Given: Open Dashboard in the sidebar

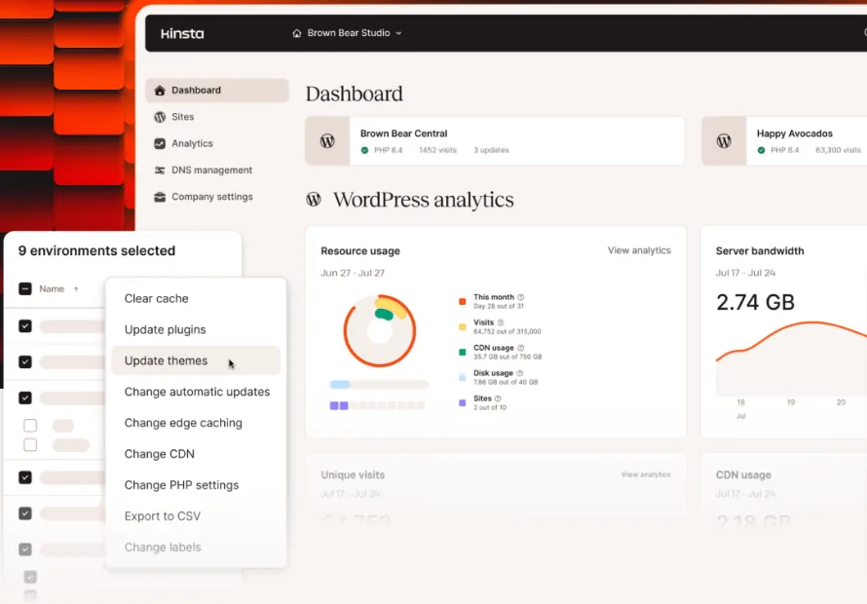Looking at the screenshot, I should coord(217,91).
